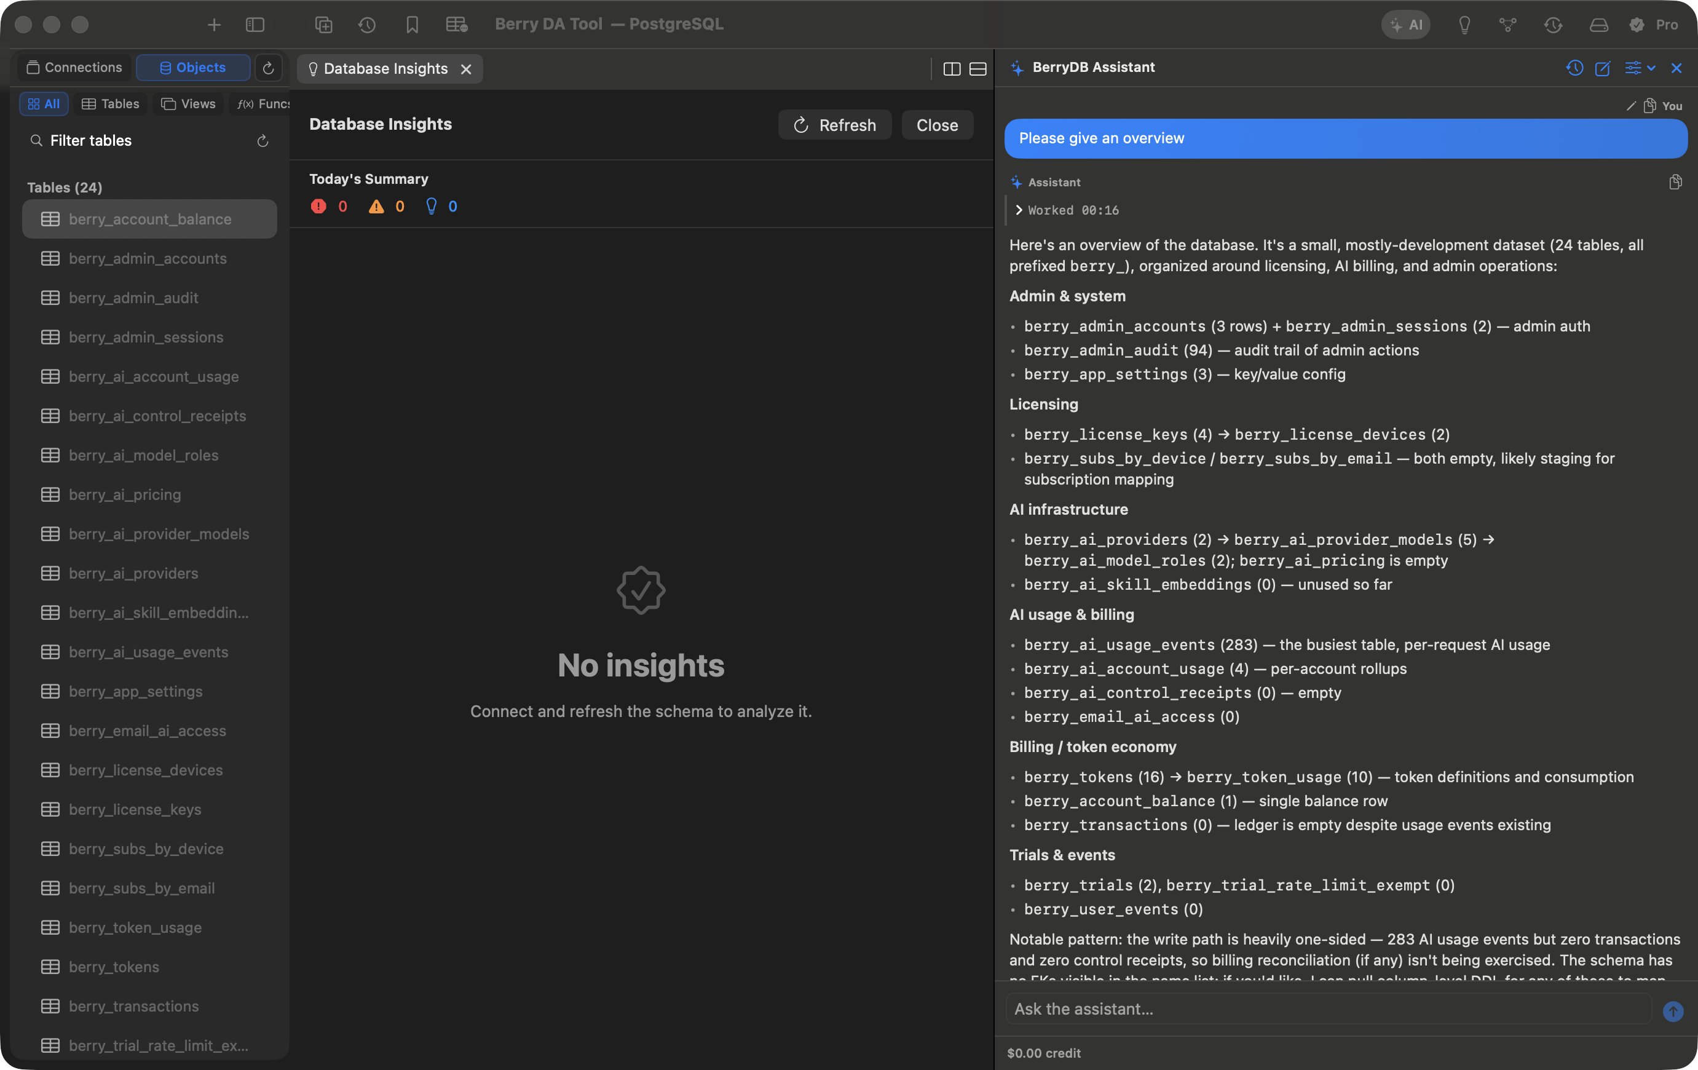The image size is (1698, 1070).
Task: Click the Pro badge
Action: [x=1654, y=25]
